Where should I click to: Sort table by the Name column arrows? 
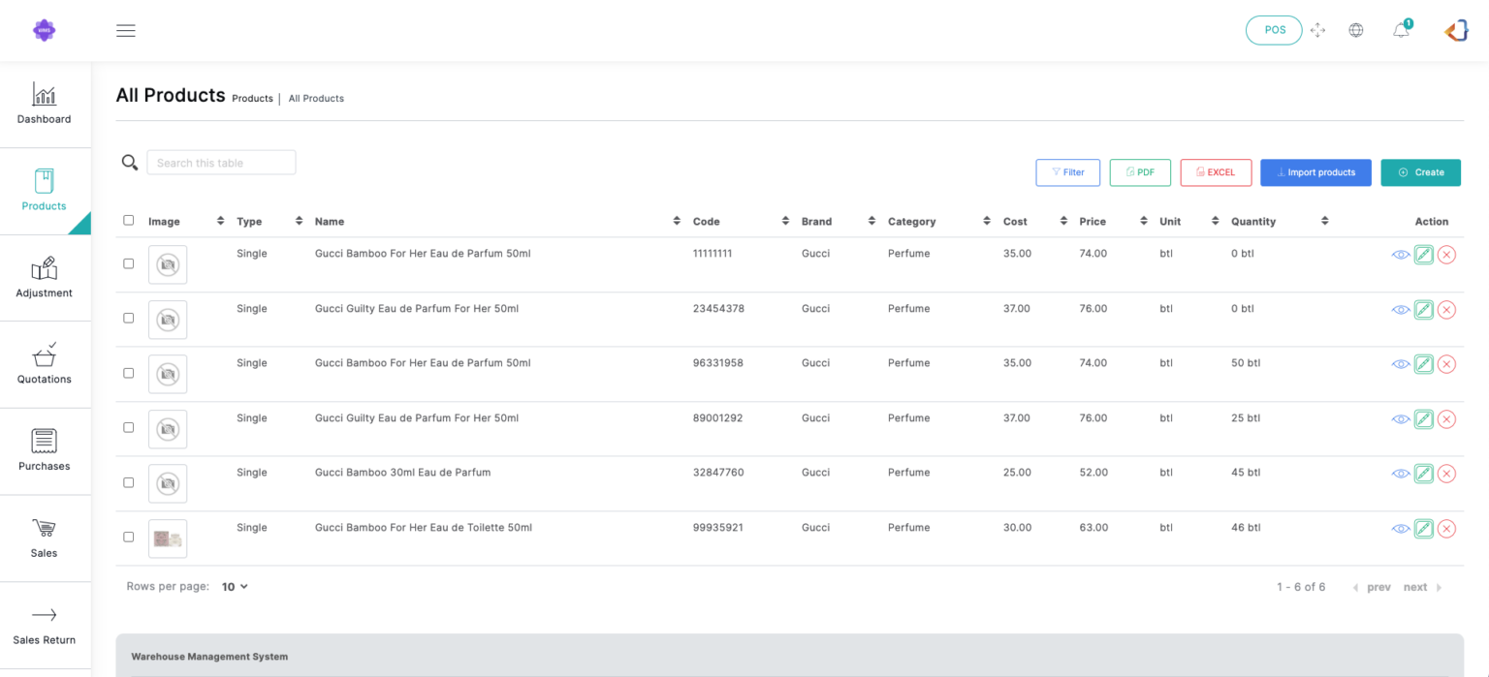click(x=677, y=222)
